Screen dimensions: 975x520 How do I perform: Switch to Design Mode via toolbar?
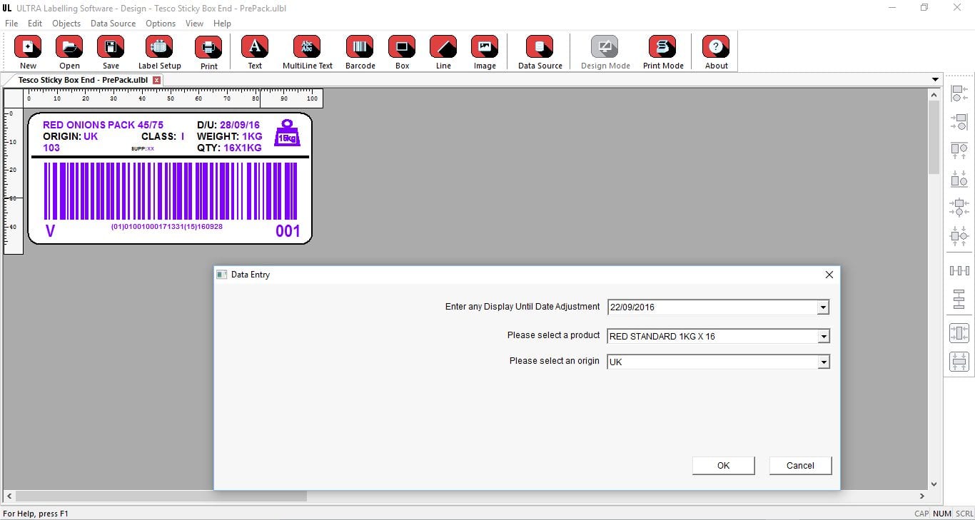[605, 47]
